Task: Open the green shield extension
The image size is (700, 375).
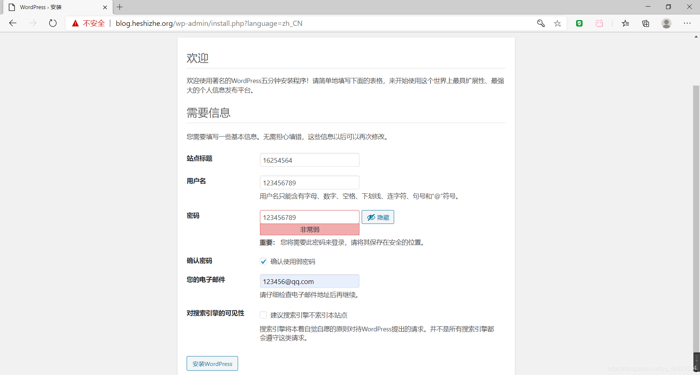Action: pos(579,23)
